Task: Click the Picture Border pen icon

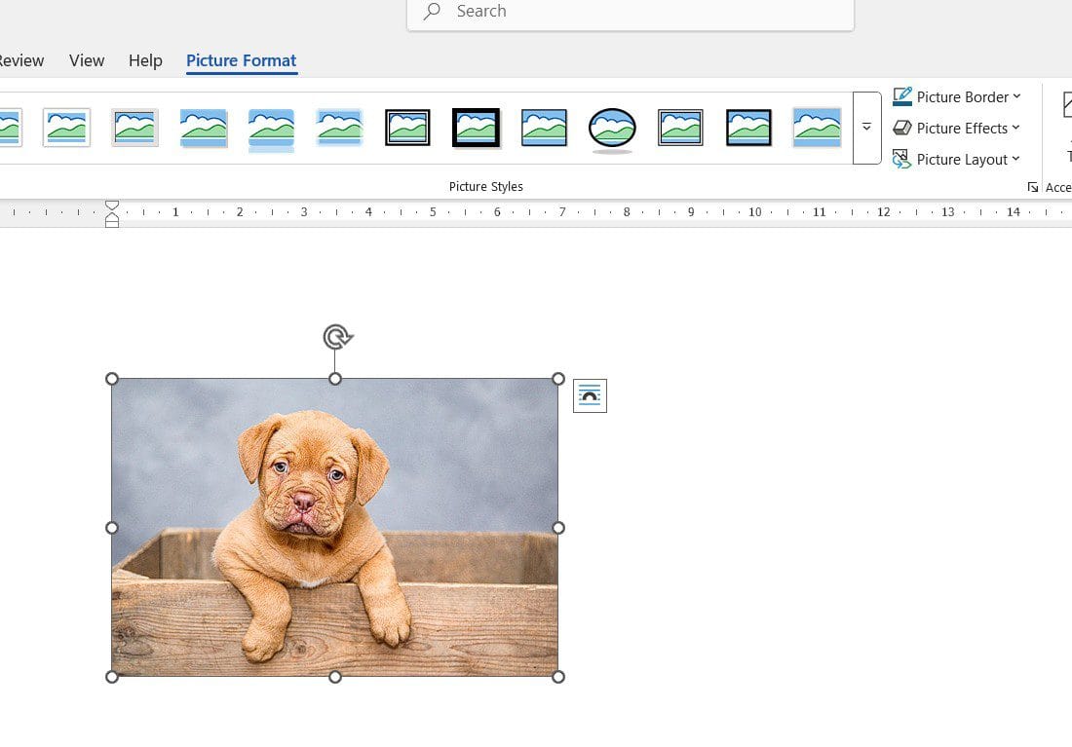Action: 901,96
